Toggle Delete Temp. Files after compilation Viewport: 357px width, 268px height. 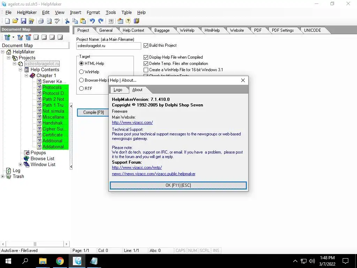click(x=146, y=64)
